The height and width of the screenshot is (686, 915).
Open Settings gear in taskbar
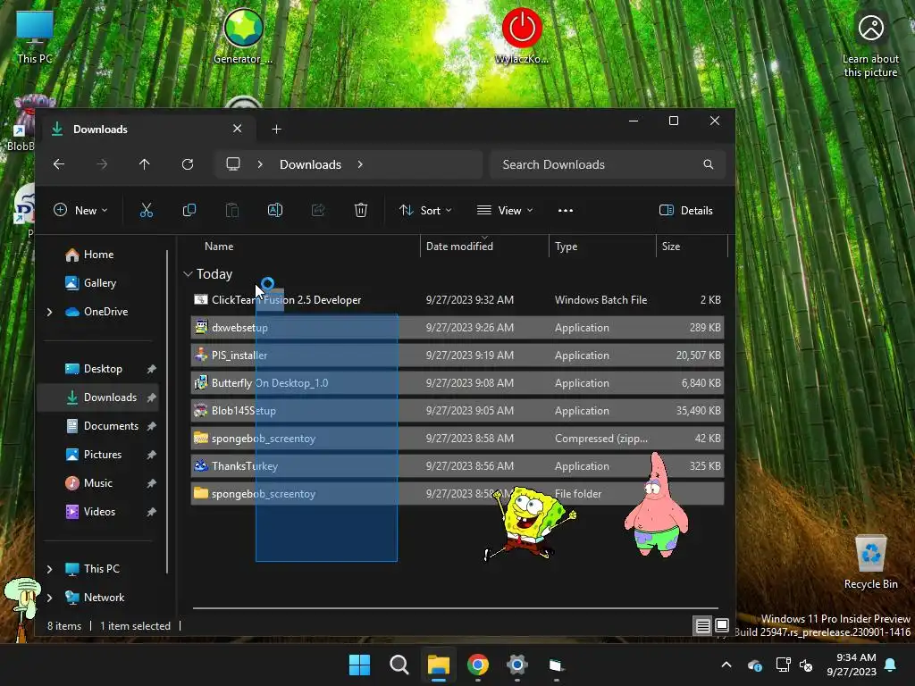point(517,665)
